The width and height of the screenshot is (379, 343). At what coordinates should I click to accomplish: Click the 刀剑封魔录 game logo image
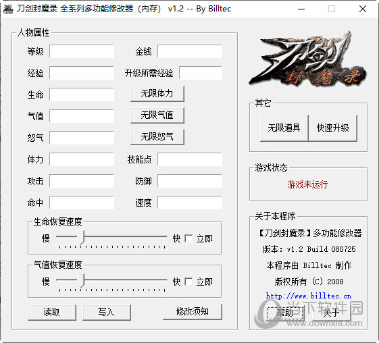[308, 59]
